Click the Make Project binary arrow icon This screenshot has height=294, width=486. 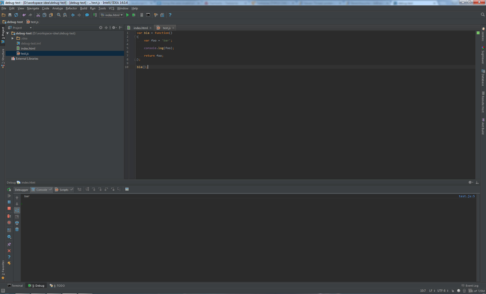pos(95,15)
